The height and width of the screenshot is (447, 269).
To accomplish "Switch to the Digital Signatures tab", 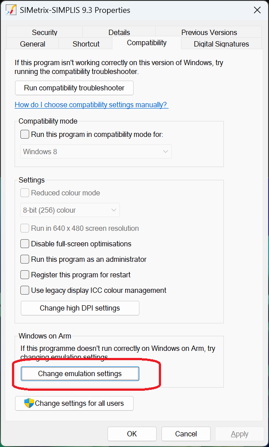I will point(221,44).
